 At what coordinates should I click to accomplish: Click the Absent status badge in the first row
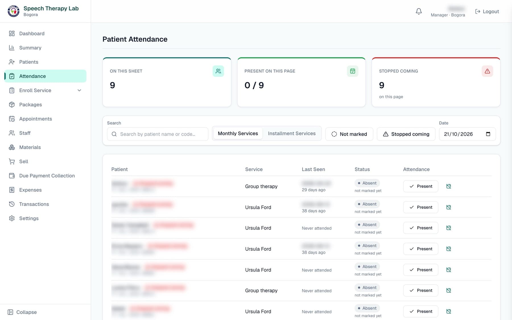[367, 183]
